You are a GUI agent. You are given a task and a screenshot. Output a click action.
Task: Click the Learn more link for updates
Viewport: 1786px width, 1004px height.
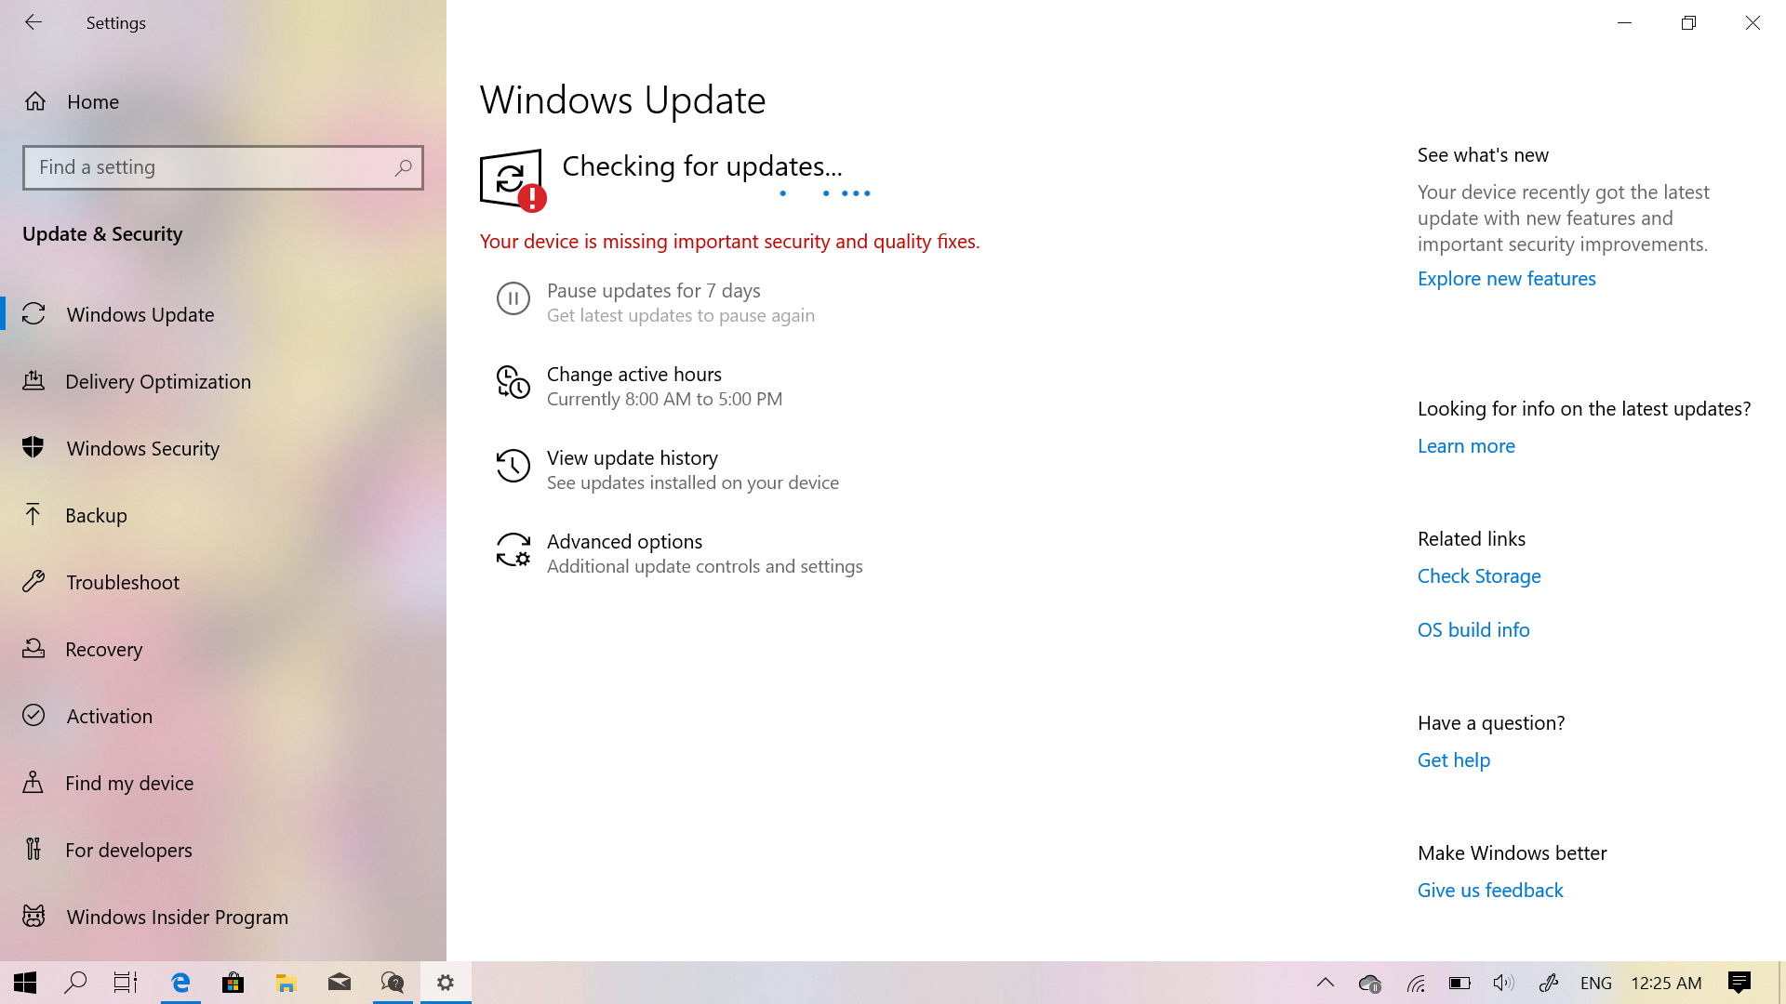click(x=1466, y=445)
